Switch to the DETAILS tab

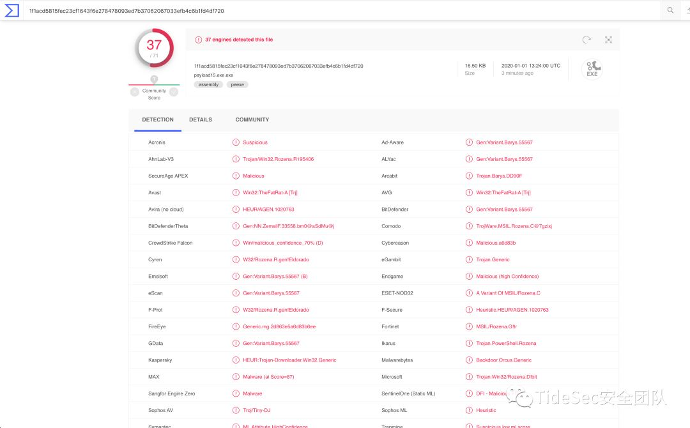(201, 119)
